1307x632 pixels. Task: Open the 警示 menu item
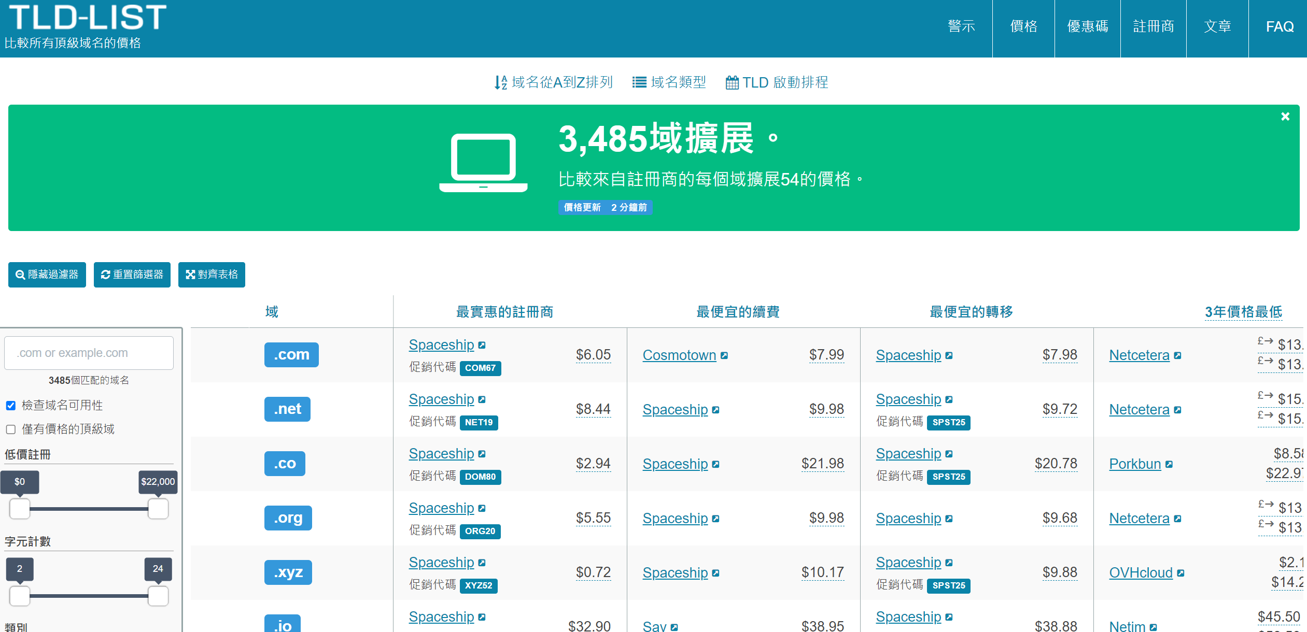(x=961, y=26)
